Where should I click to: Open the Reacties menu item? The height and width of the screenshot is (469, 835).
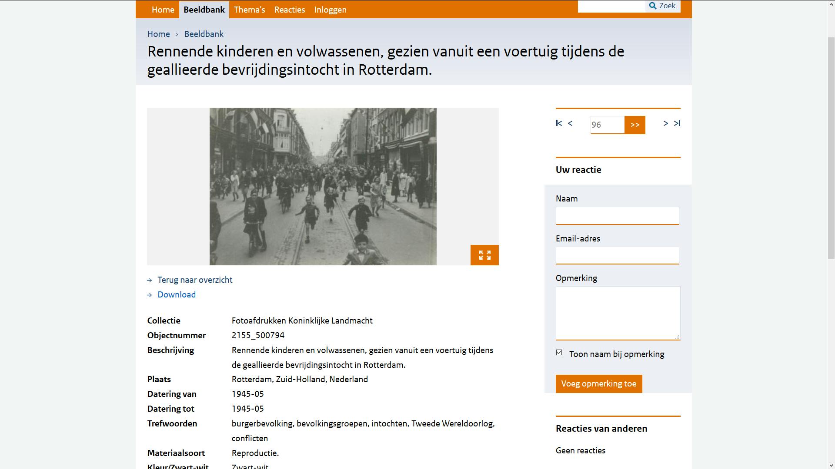[289, 10]
